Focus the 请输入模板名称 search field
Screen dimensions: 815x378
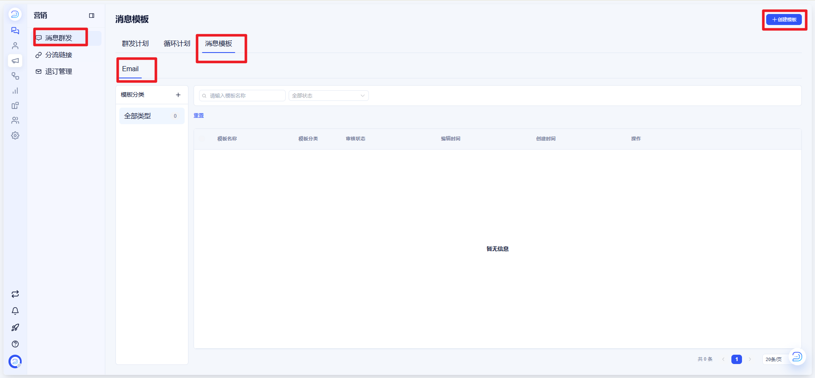242,96
